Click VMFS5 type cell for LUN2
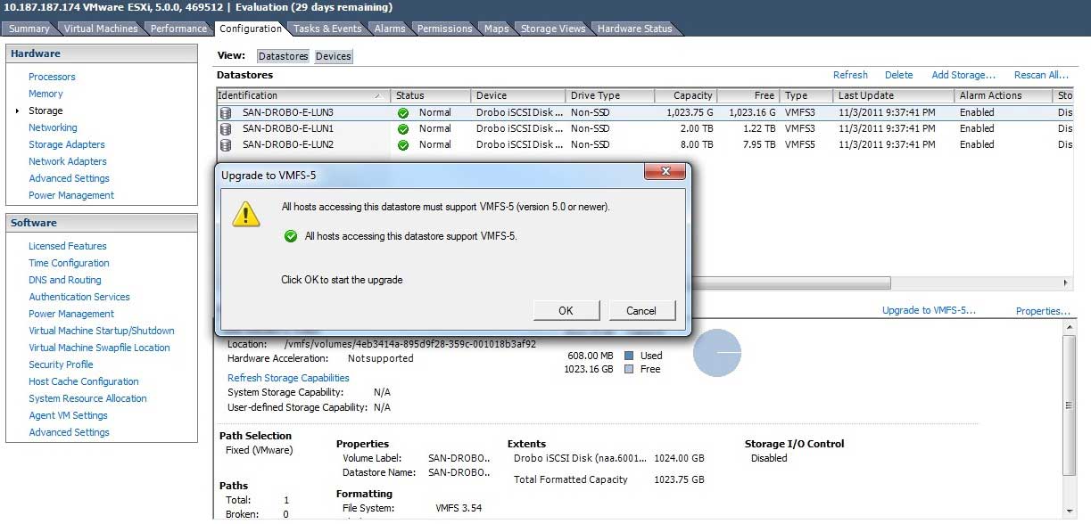Image resolution: width=1091 pixels, height=524 pixels. 800,144
